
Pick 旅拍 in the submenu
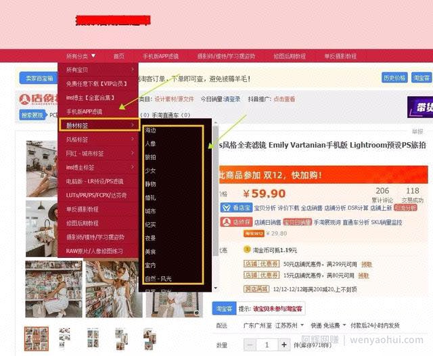click(x=150, y=157)
